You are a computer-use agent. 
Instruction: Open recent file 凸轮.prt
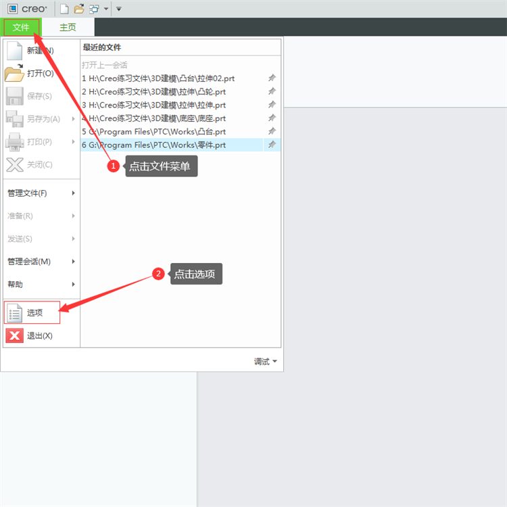click(172, 92)
